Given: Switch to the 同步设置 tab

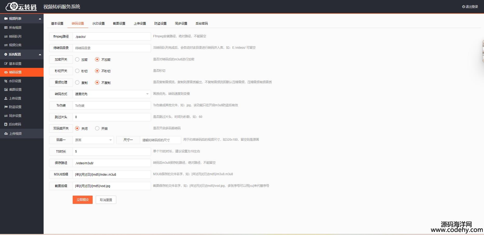Looking at the screenshot, I should (x=181, y=24).
